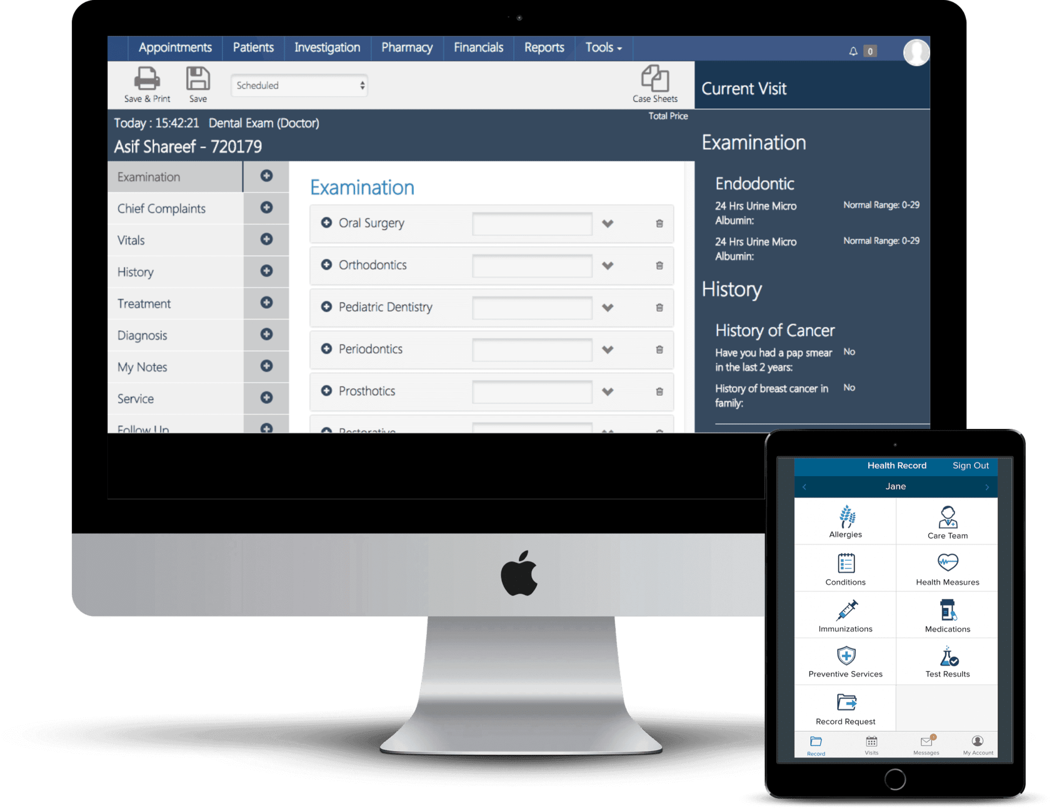Toggle the add icon for Vitals
The image size is (1052, 808).
266,238
